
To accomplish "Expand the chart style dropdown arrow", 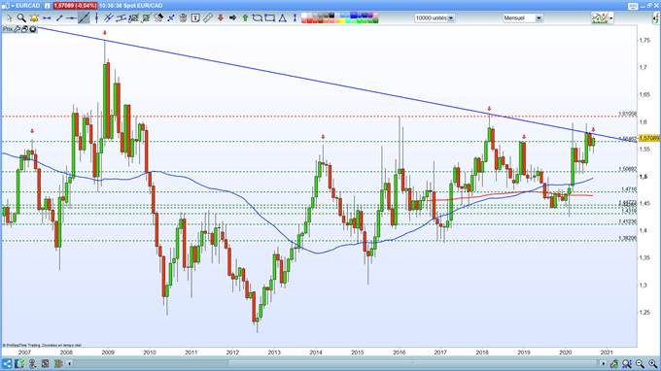I will (x=610, y=18).
